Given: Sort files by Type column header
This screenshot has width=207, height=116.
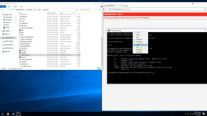Looking at the screenshot, I should tap(61, 13).
